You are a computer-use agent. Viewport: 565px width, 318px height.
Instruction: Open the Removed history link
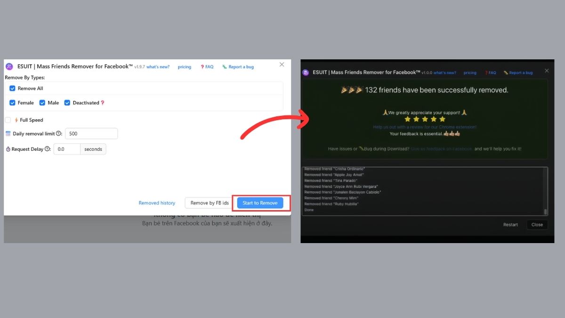coord(157,203)
